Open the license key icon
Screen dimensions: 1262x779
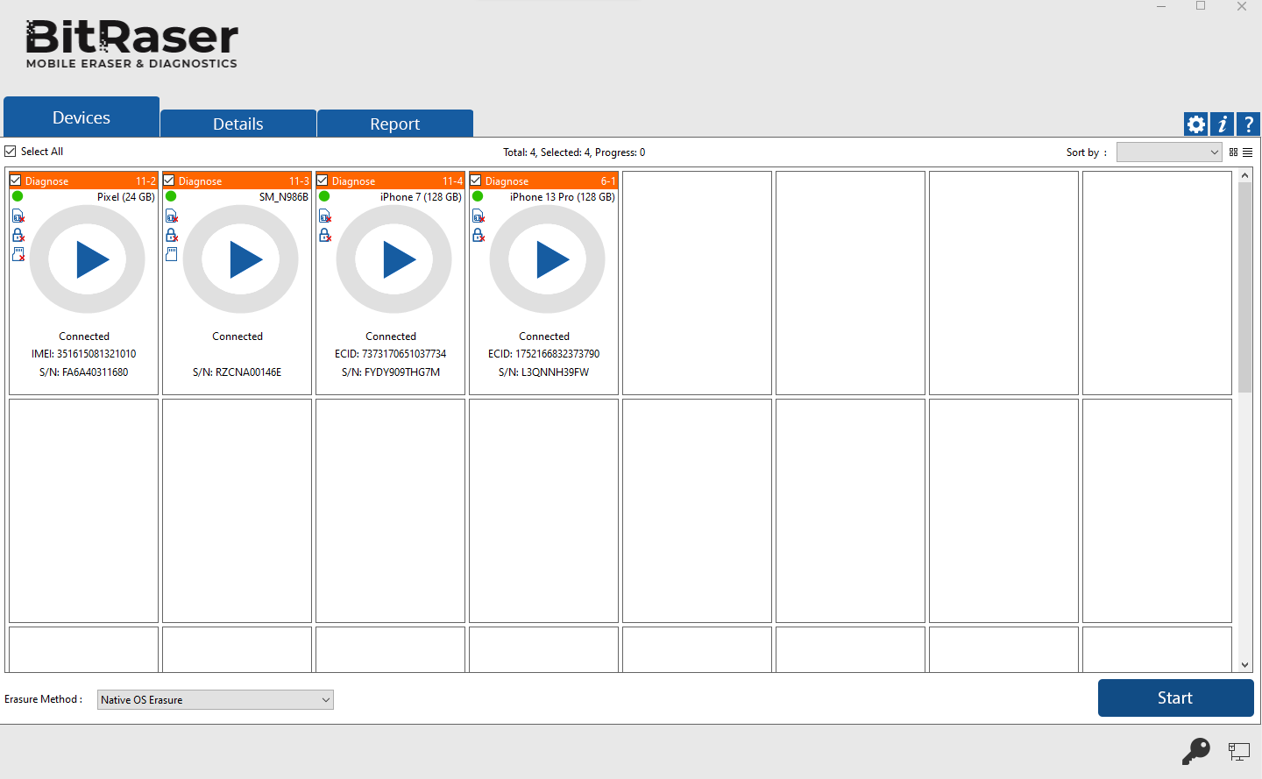(x=1196, y=751)
